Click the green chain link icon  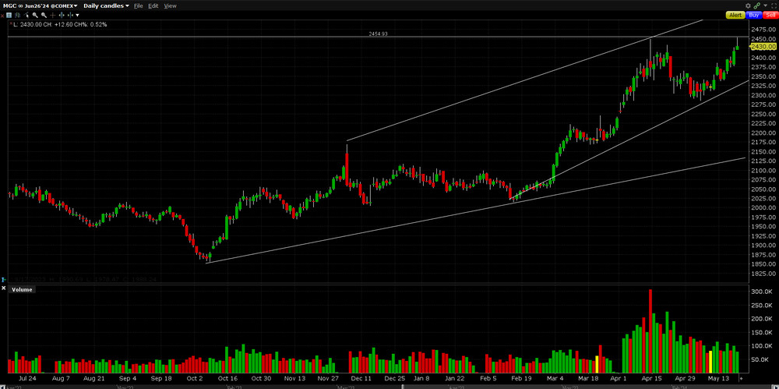756,5
